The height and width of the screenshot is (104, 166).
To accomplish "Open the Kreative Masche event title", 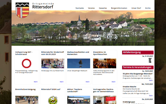I will (129, 87).
